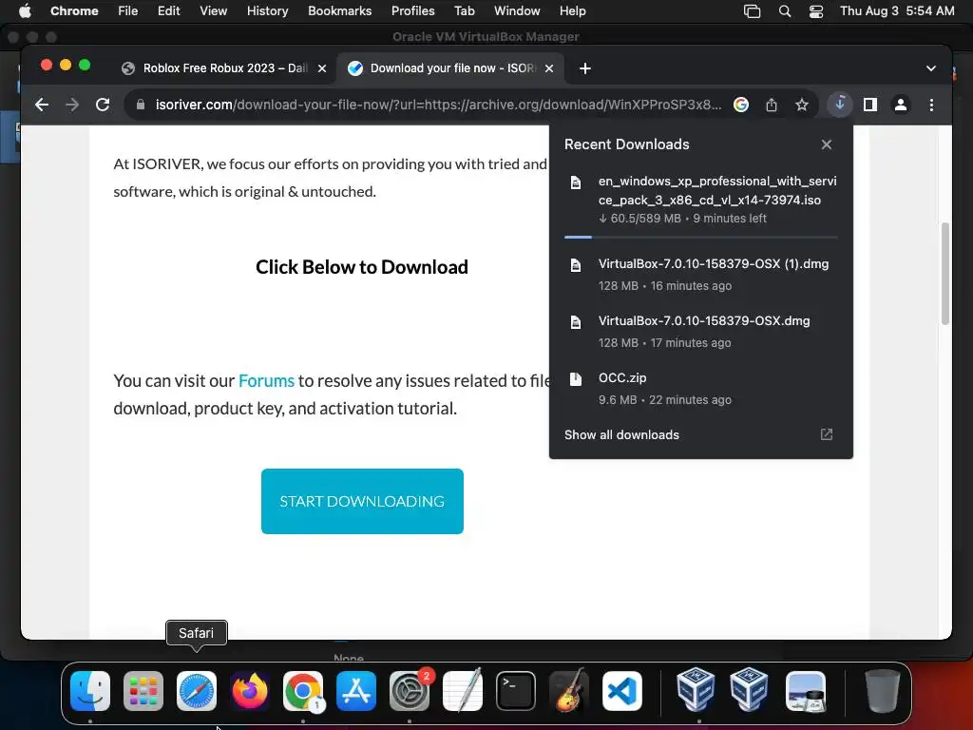Open App Store from the Dock
This screenshot has width=973, height=730.
point(356,691)
